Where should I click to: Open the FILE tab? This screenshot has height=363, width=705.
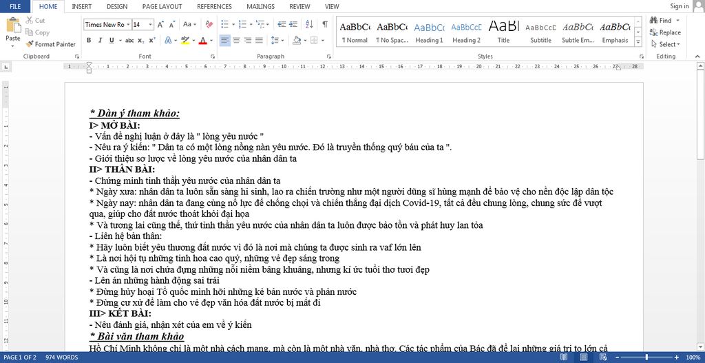[x=15, y=6]
